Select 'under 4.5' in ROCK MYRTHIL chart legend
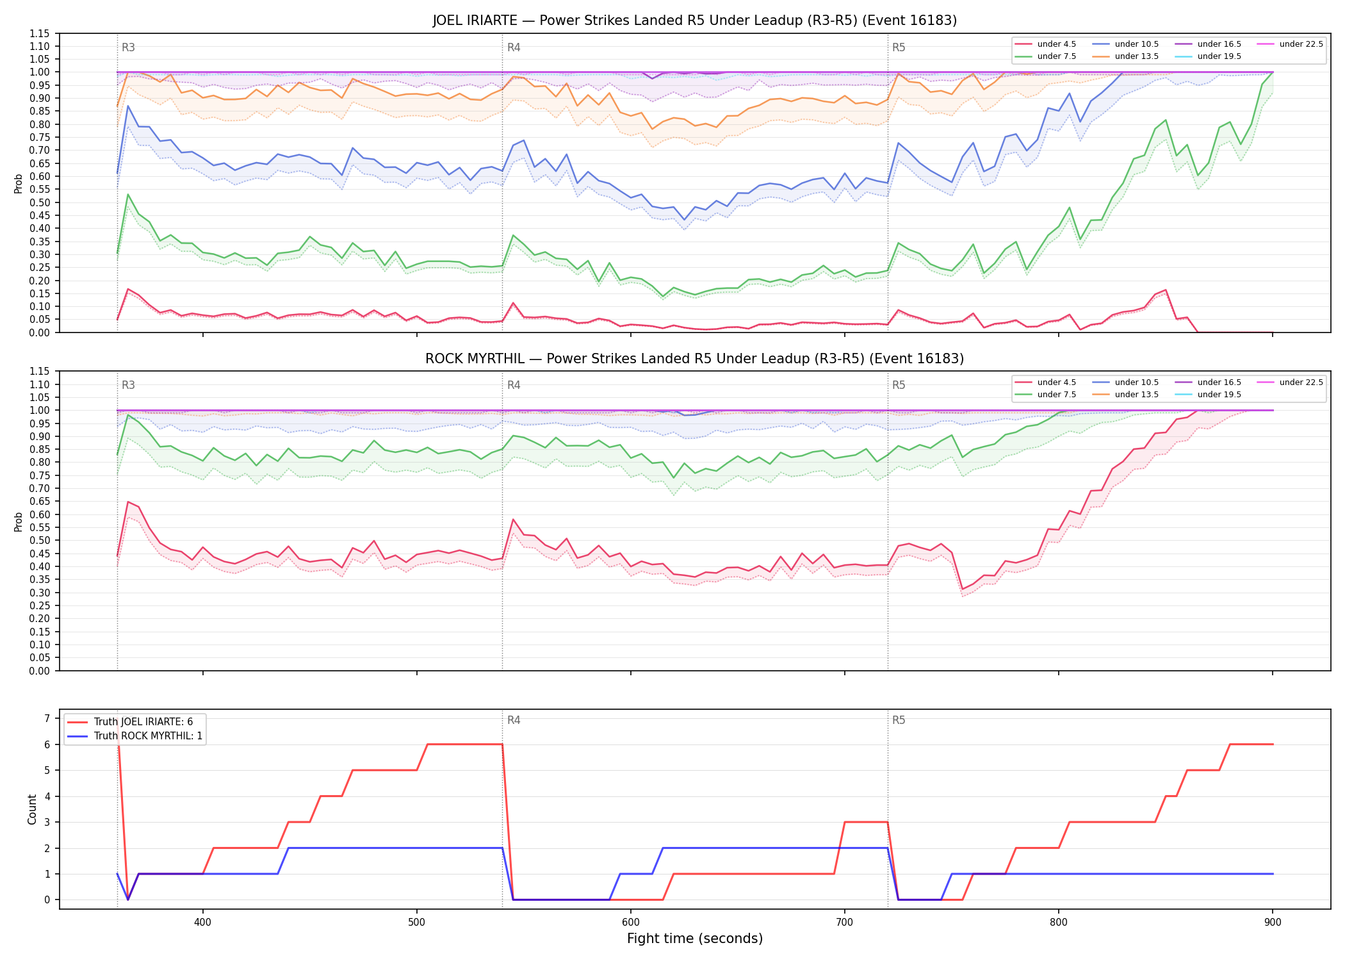Screen dimensions: 1345x961 coord(1045,382)
